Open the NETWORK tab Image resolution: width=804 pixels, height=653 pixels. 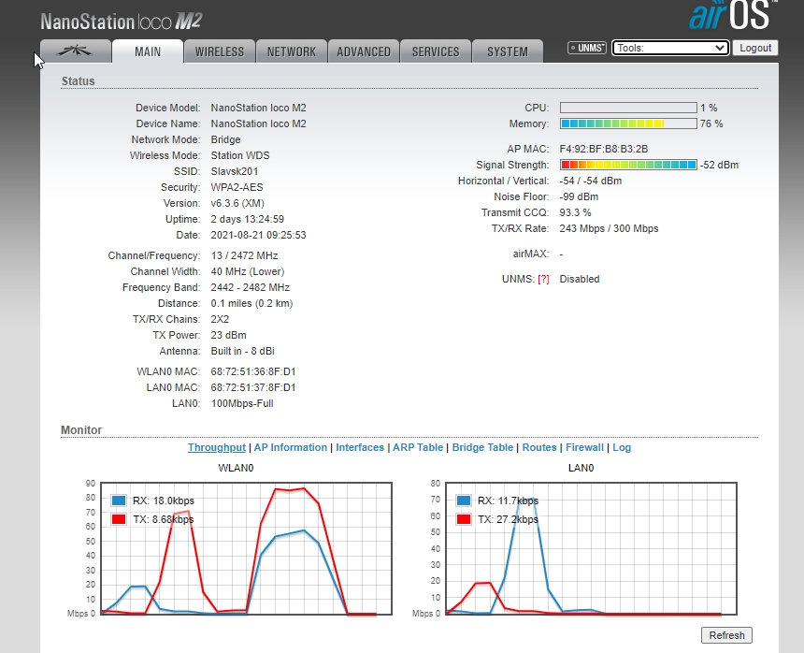tap(292, 51)
